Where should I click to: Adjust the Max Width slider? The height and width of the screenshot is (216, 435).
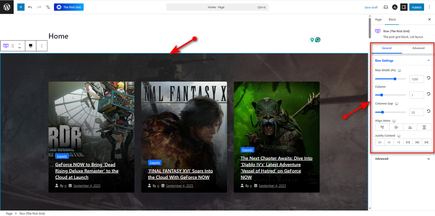click(x=390, y=79)
